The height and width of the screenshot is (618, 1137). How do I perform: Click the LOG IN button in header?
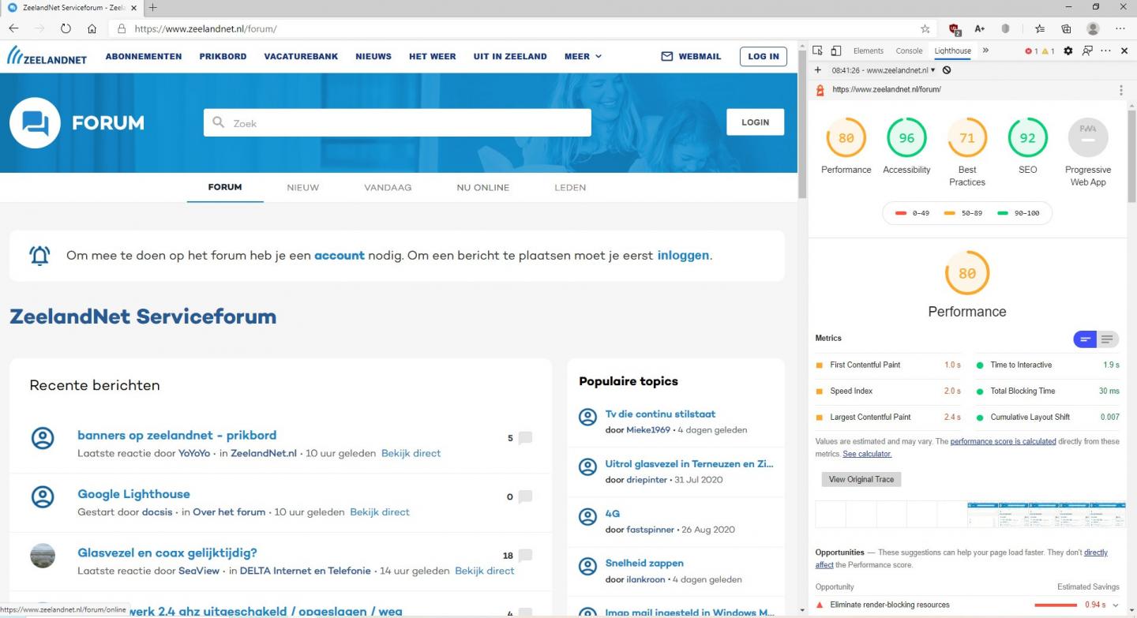pos(764,56)
